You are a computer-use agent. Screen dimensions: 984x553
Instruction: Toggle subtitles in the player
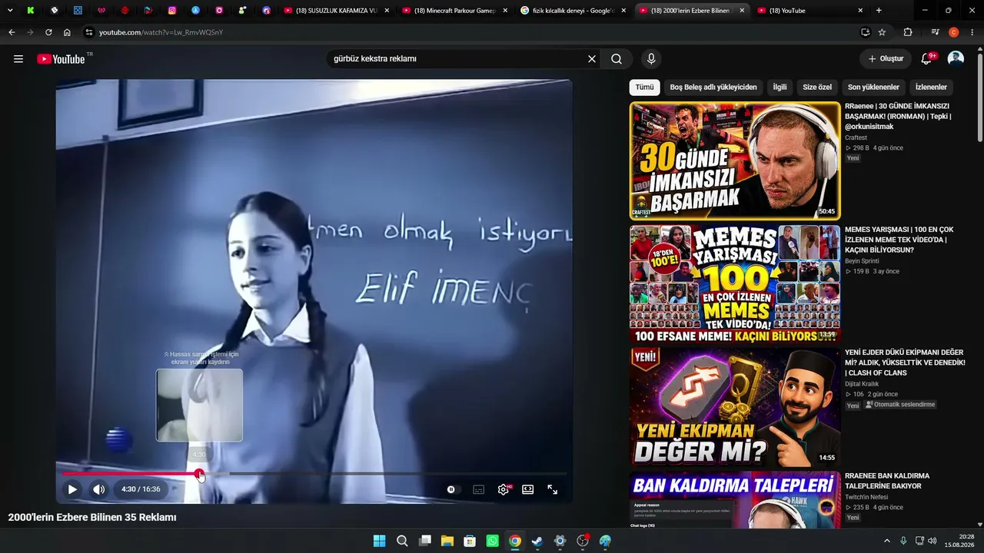(x=478, y=489)
